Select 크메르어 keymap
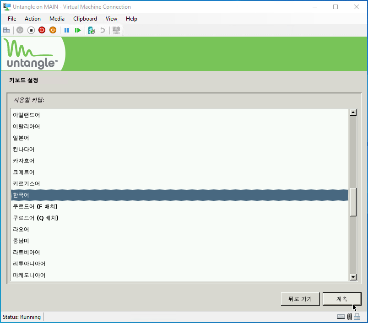 [x=179, y=172]
